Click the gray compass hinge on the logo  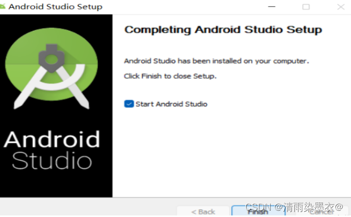pos(52,58)
